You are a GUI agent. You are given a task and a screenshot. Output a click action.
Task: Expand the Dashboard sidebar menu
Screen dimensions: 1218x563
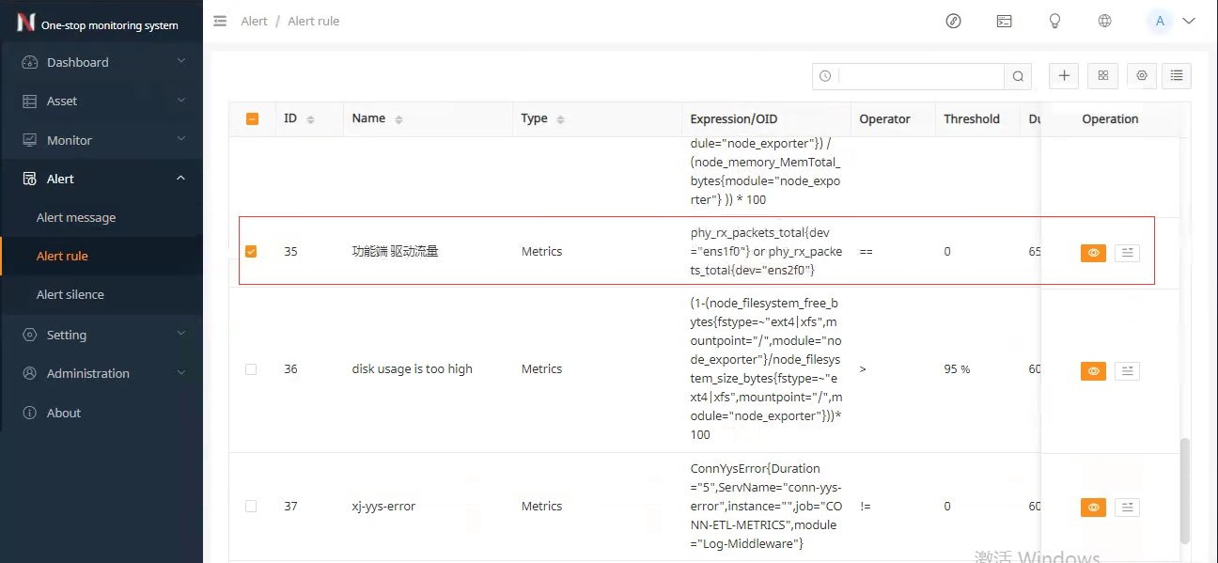click(101, 62)
